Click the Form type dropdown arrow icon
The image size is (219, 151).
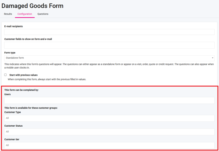212,58
